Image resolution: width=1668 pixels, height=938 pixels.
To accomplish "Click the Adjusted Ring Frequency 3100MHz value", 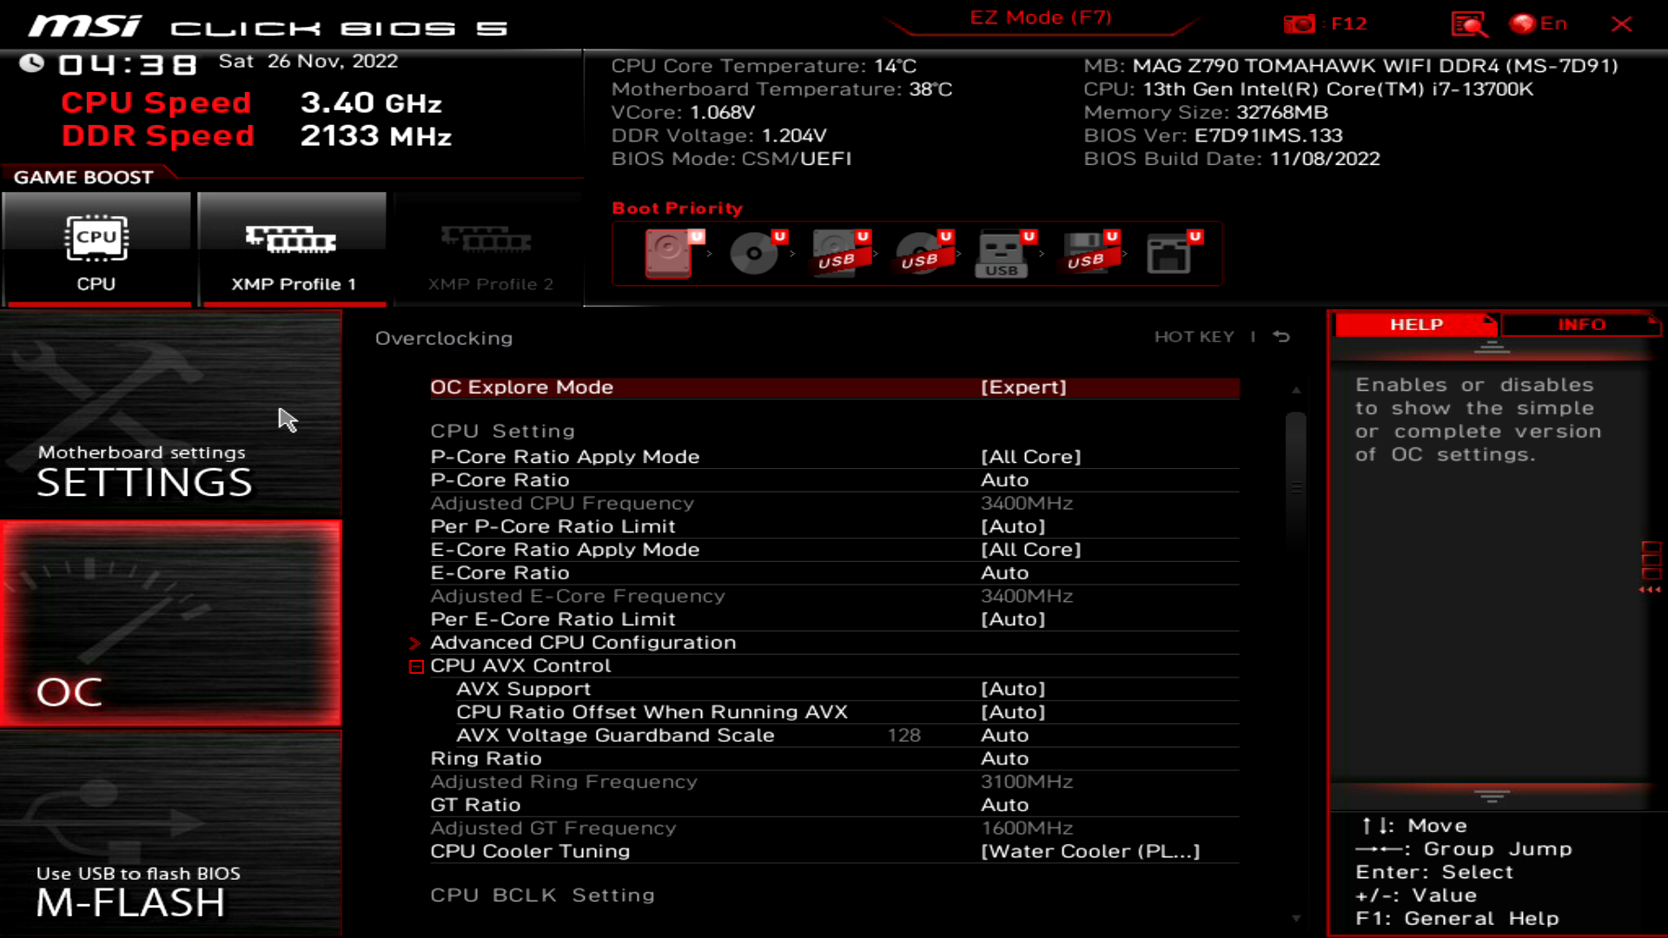I will click(x=1026, y=783).
